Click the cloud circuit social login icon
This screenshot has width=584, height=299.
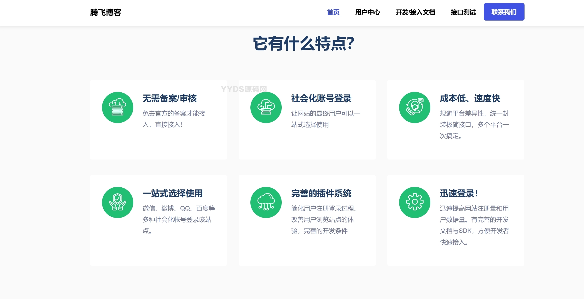coord(266,107)
